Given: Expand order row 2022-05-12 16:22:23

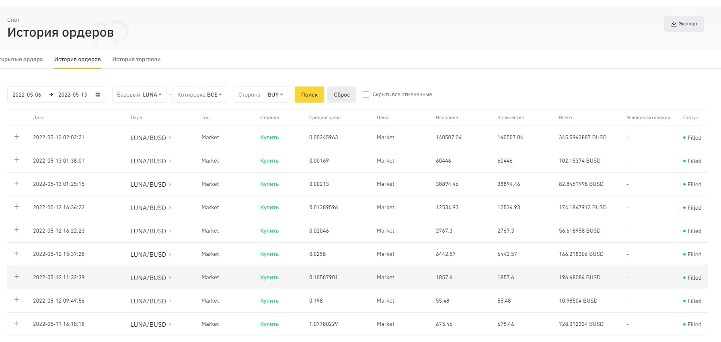Looking at the screenshot, I should coord(17,230).
